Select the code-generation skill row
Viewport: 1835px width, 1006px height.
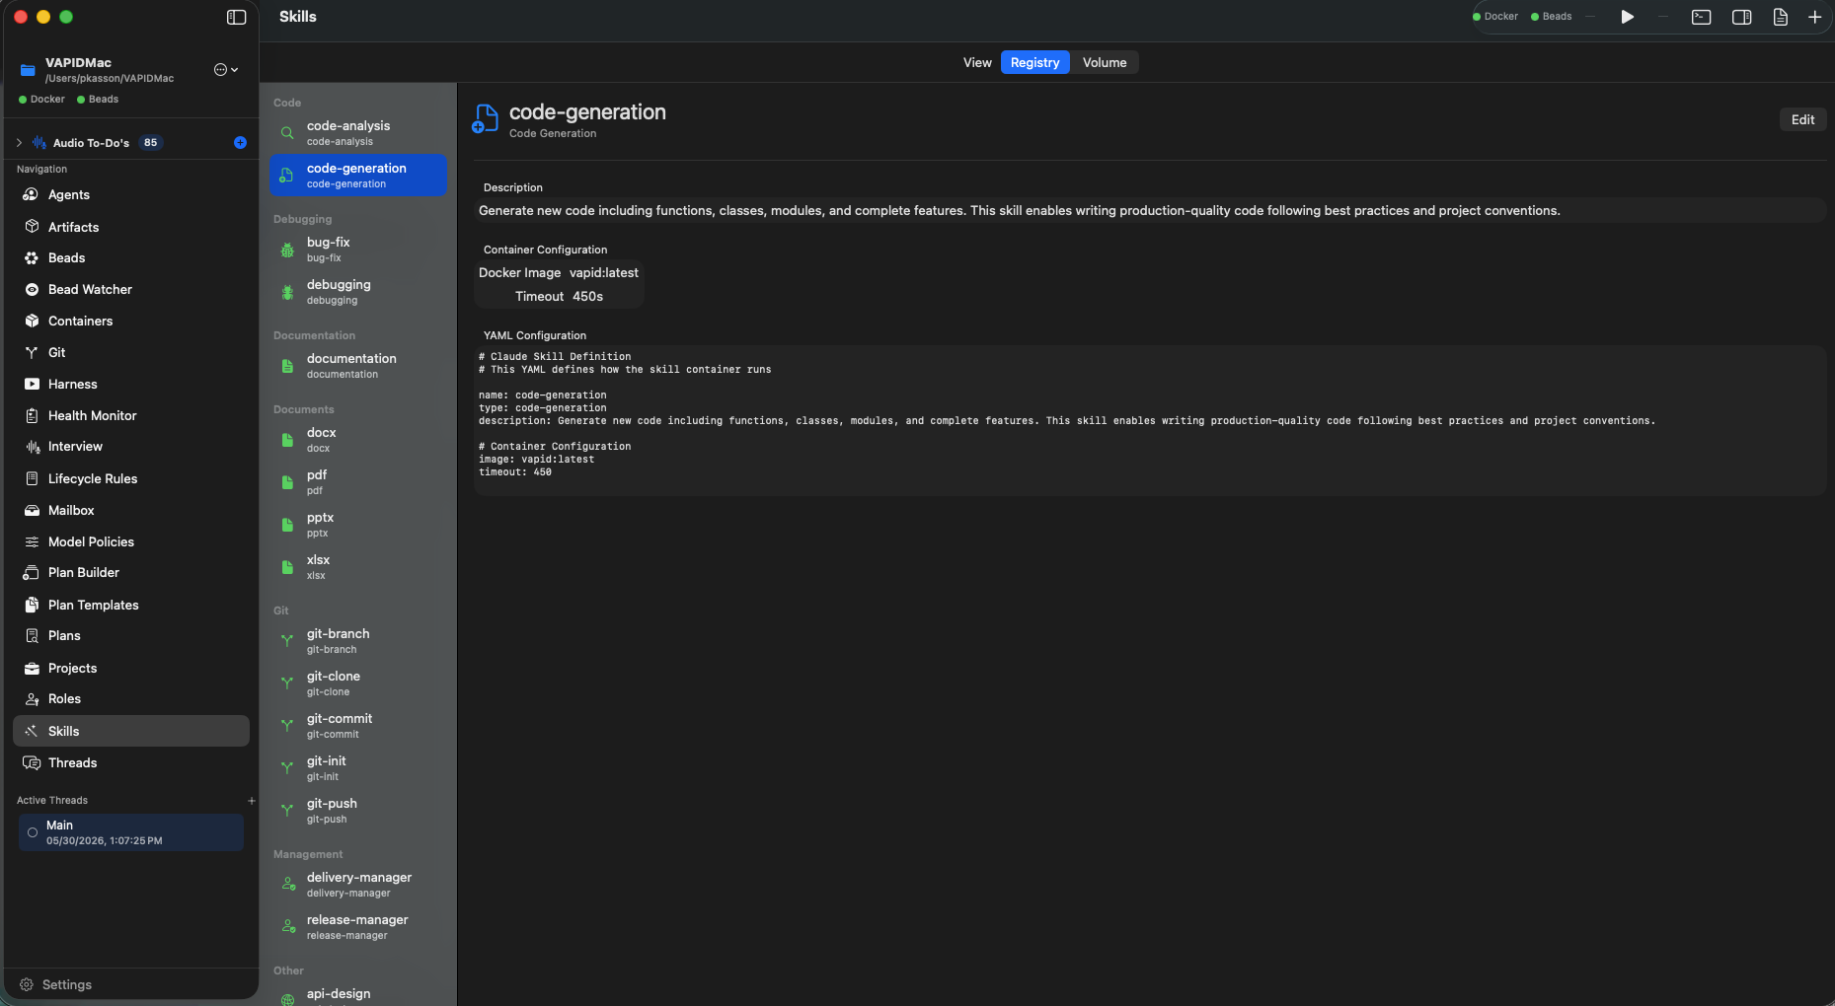pos(358,176)
